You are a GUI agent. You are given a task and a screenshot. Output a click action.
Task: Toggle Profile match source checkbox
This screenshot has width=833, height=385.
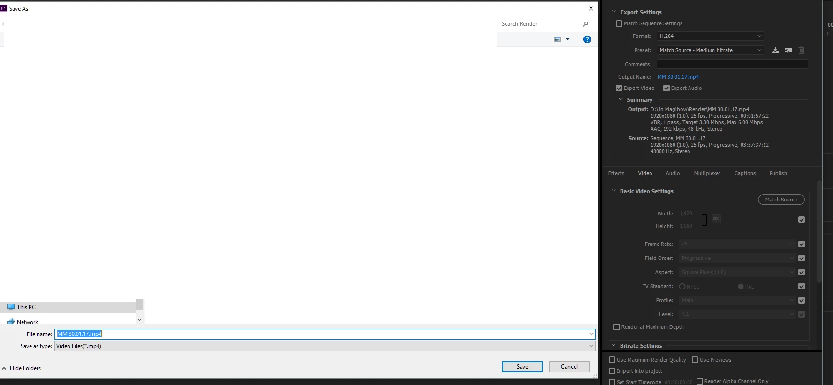802,300
